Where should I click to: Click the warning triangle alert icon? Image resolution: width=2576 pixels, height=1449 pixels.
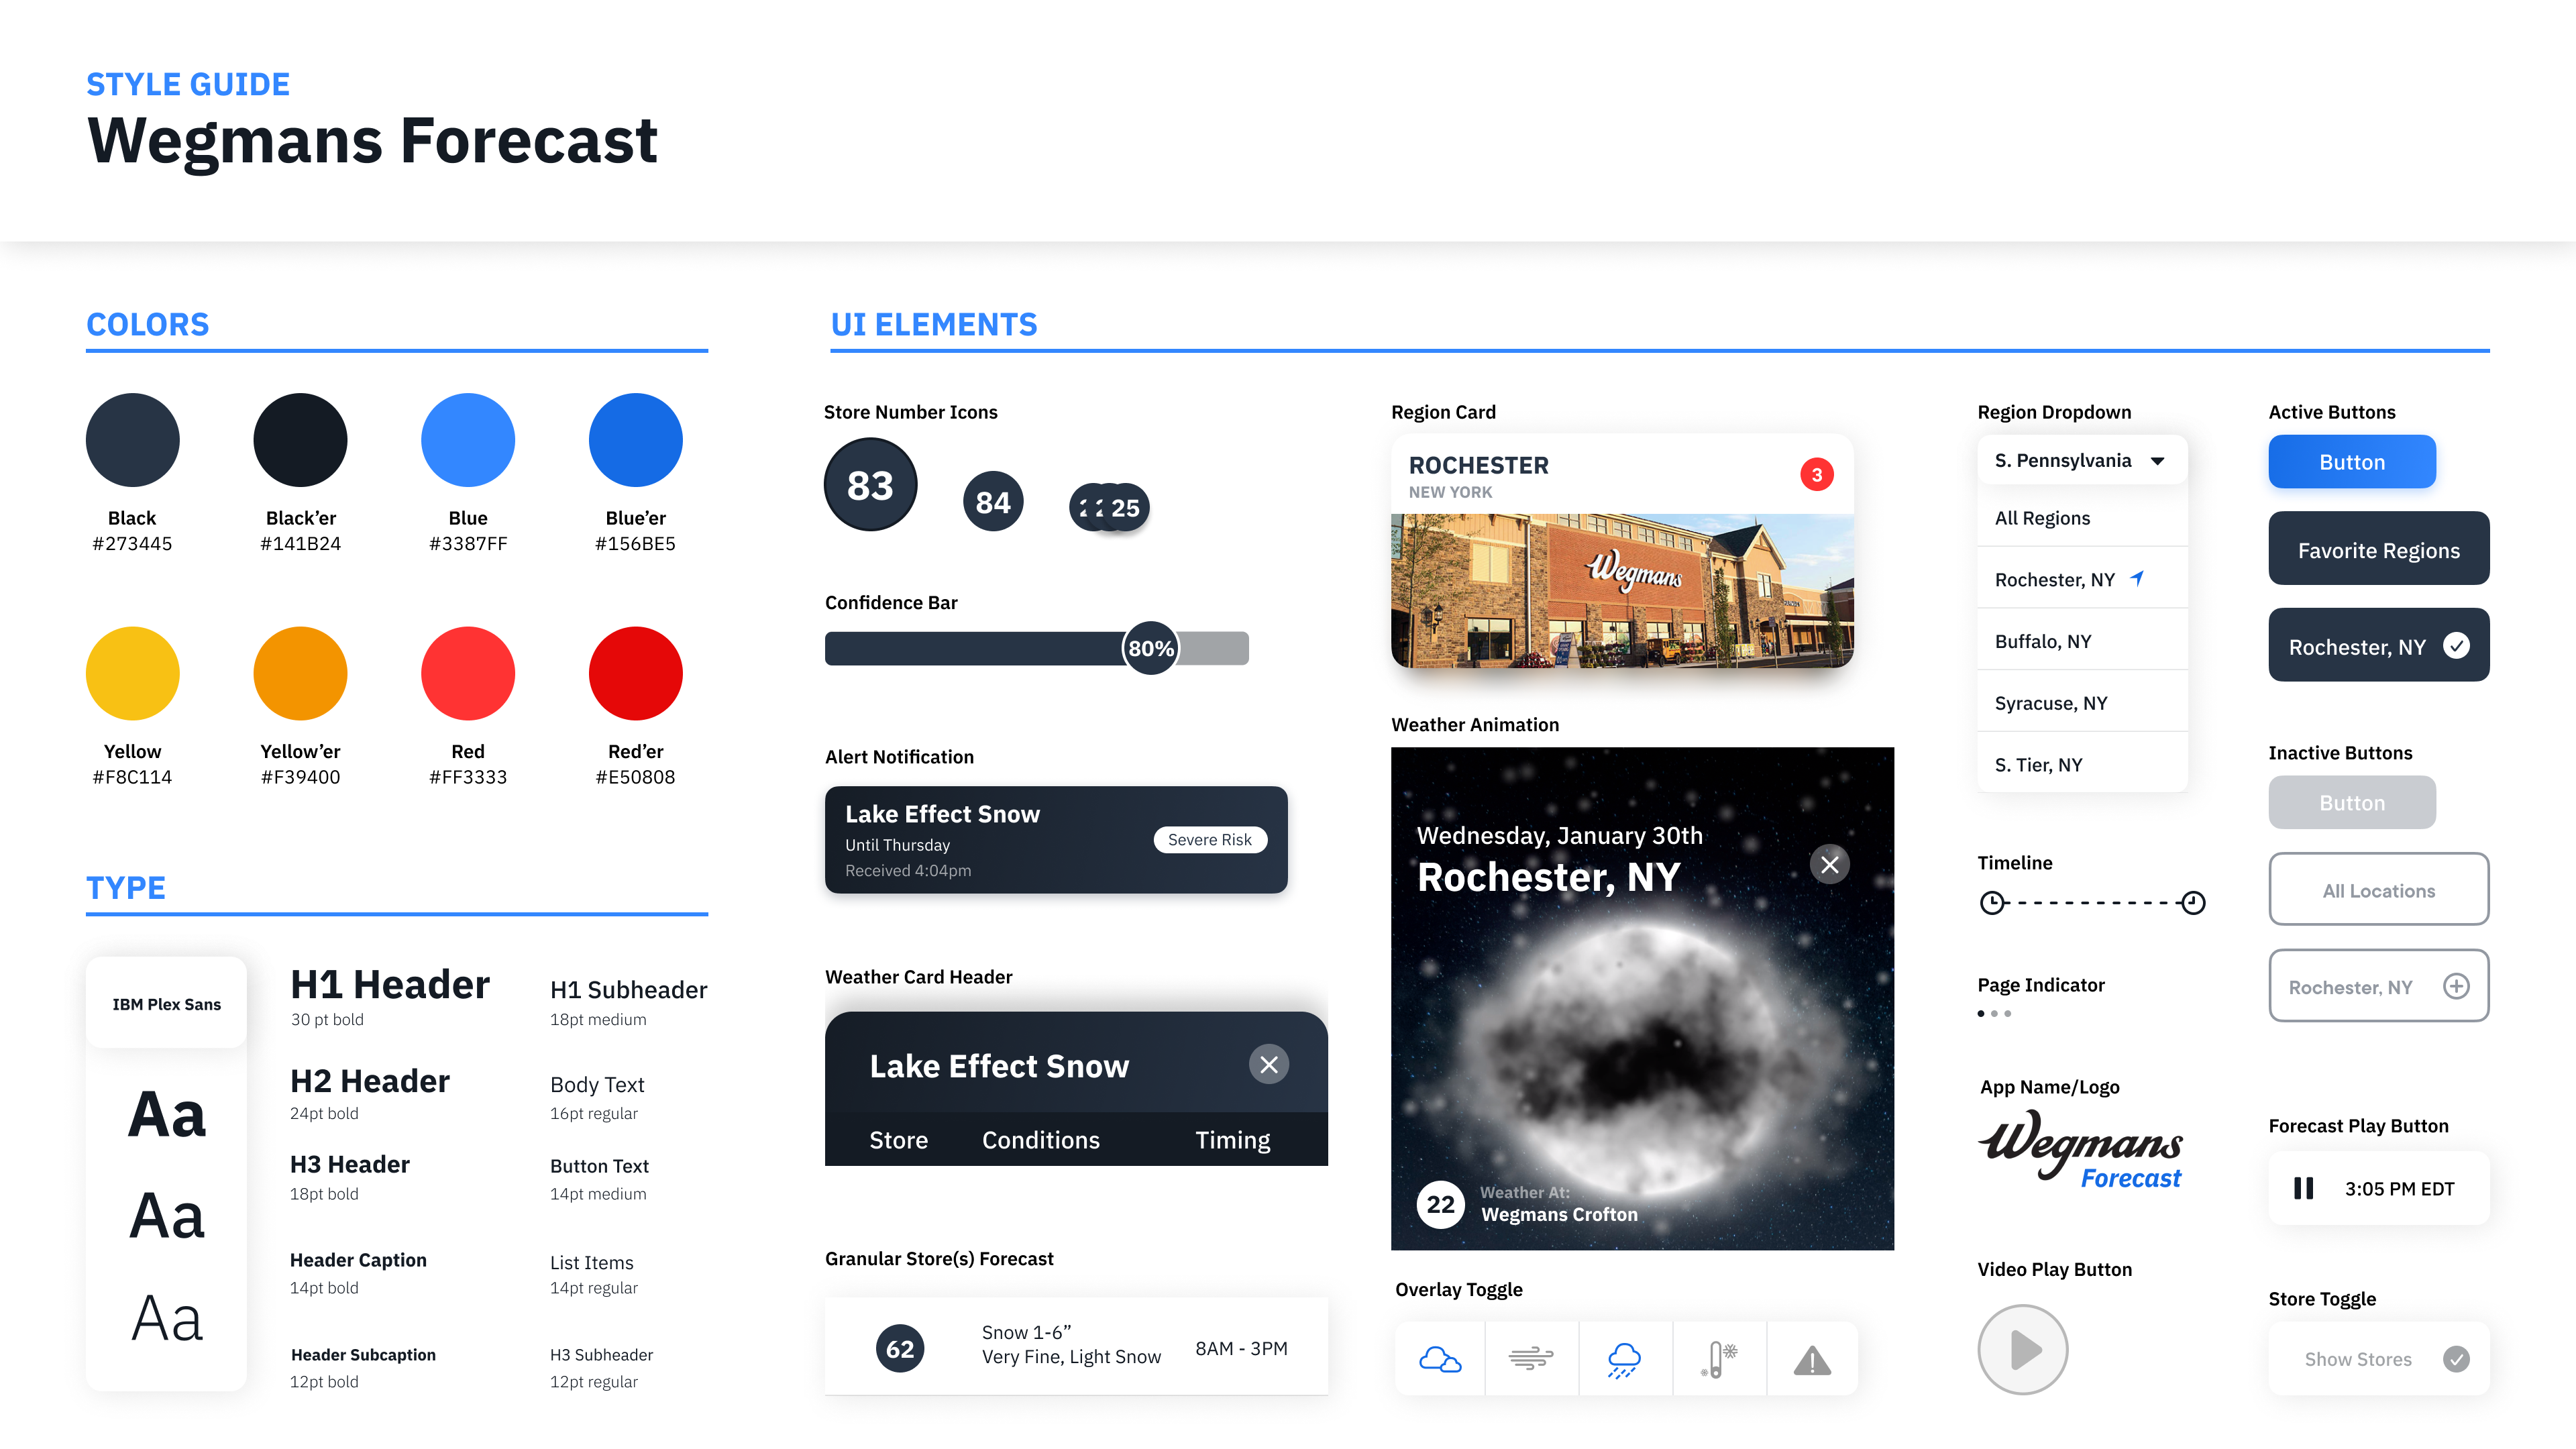1812,1360
